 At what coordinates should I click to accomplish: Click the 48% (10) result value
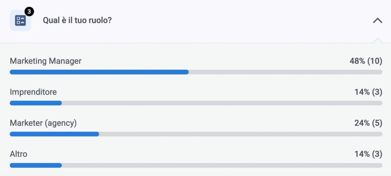365,61
